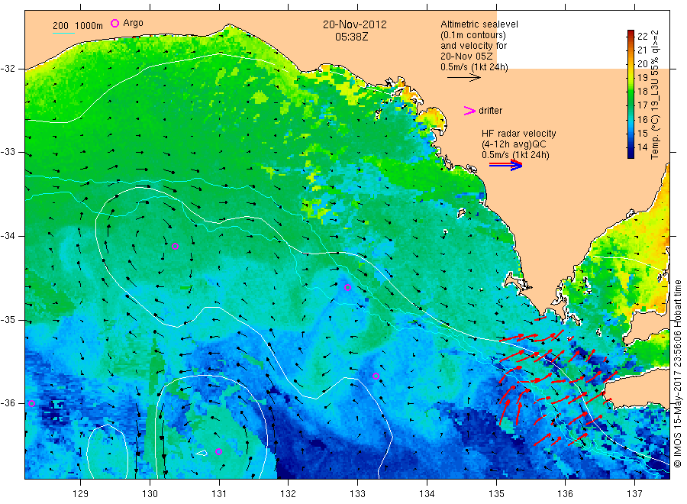Viewport: 687px width, 504px height.
Task: Click the latitude axis label "-35"
Action: click(x=8, y=320)
